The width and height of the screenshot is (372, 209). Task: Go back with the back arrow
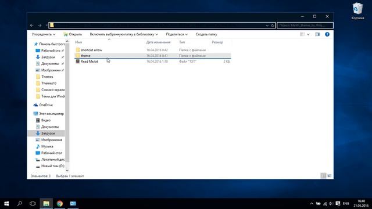tap(31, 26)
